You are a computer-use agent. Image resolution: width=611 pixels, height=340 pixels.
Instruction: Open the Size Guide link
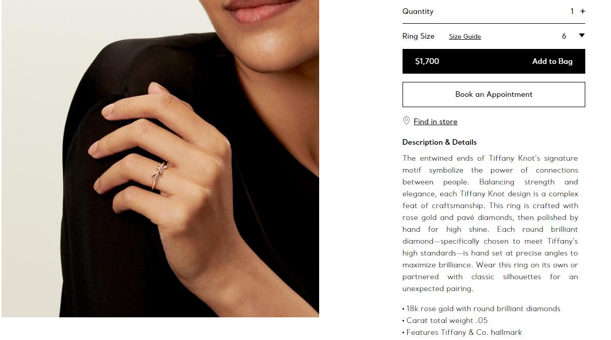[x=465, y=37]
